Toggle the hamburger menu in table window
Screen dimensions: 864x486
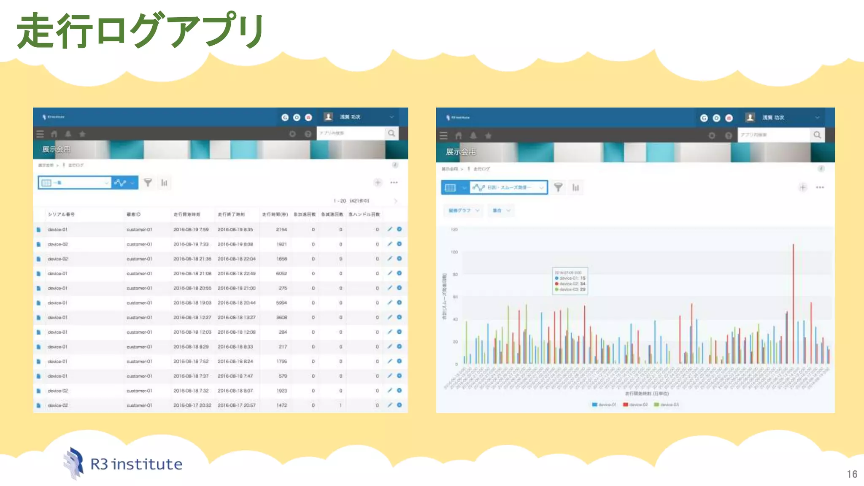point(40,134)
